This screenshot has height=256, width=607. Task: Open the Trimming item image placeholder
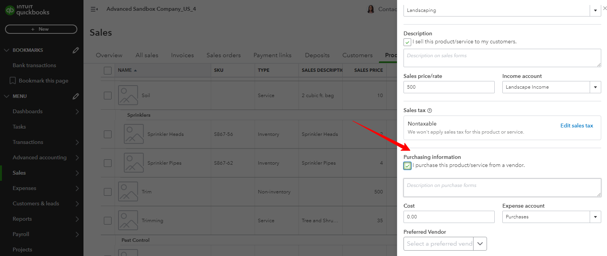point(128,220)
